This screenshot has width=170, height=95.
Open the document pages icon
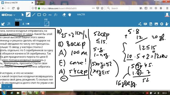pyautogui.click(x=151, y=24)
